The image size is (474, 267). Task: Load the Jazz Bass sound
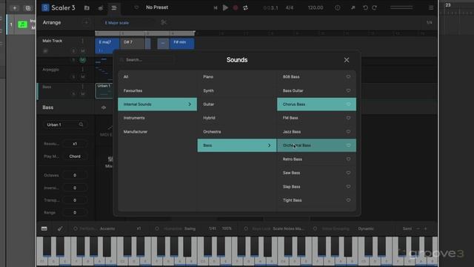tap(316, 132)
